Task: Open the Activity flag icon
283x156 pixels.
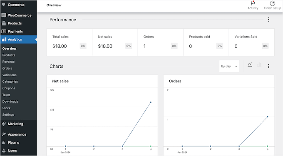Action: point(253,3)
